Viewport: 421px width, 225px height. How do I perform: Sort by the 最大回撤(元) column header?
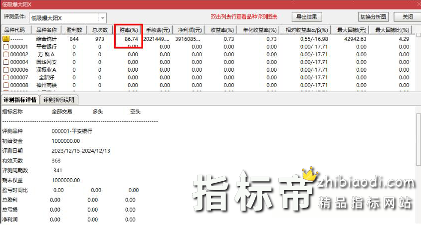(x=350, y=30)
